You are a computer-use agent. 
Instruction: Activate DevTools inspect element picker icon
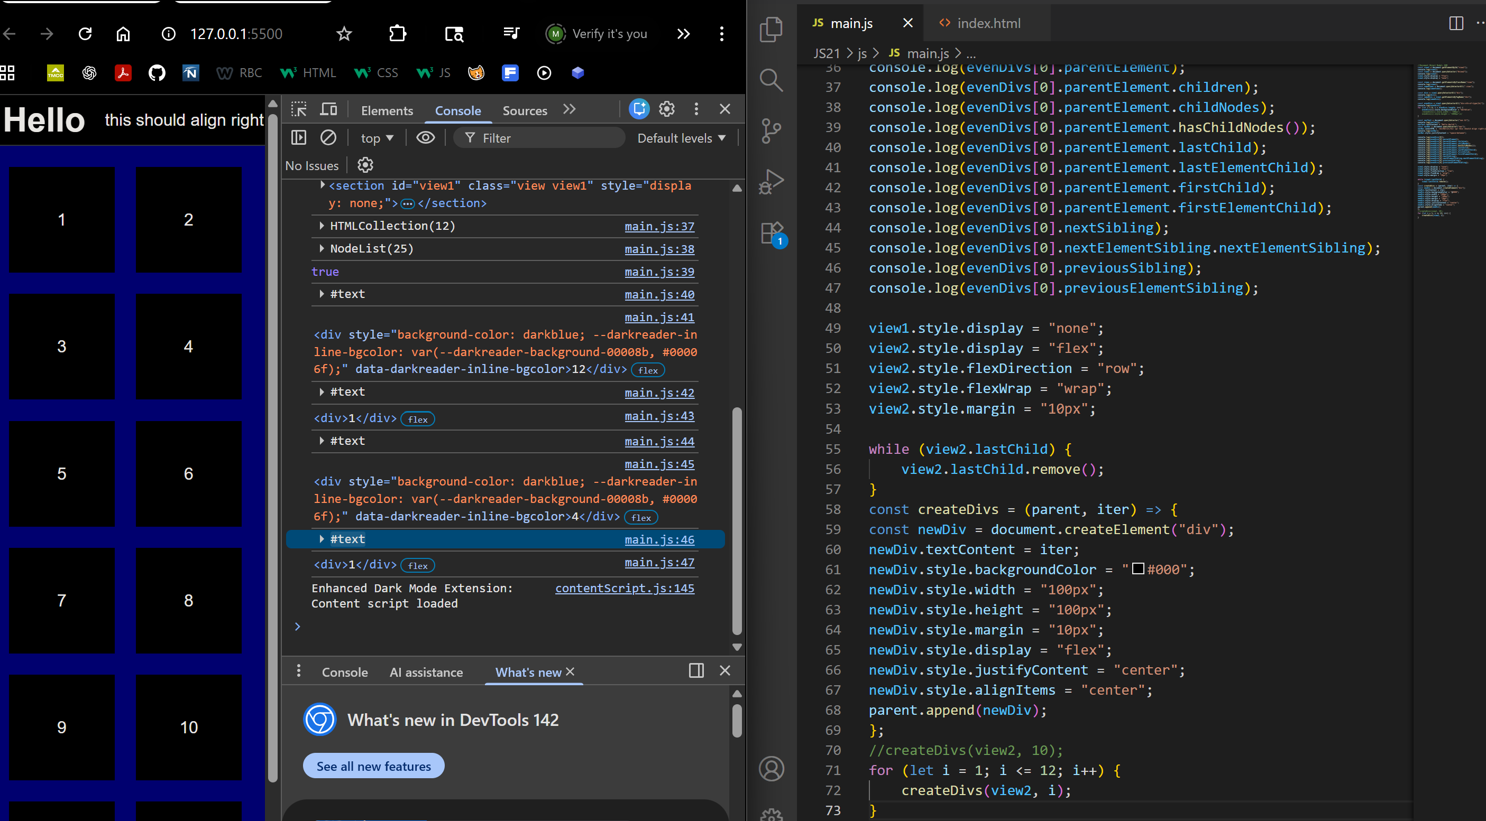[x=299, y=109]
